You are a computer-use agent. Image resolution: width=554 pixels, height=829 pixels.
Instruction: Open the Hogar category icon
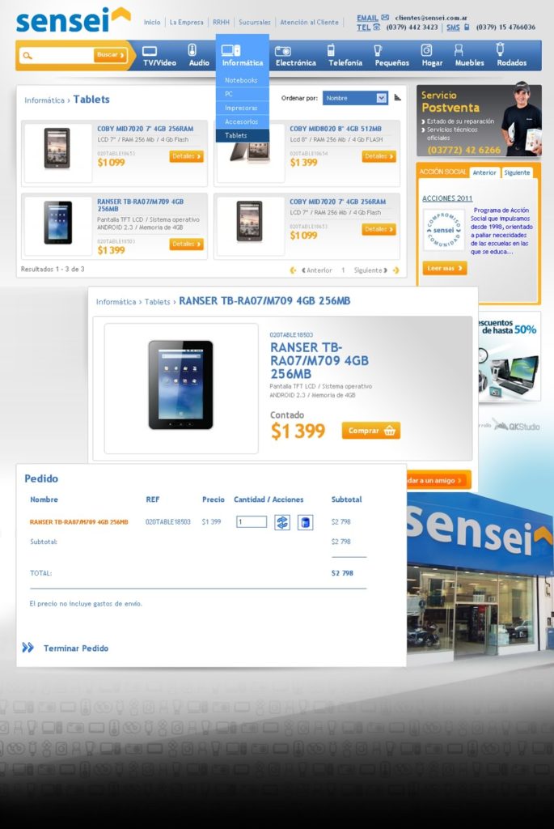(x=426, y=49)
